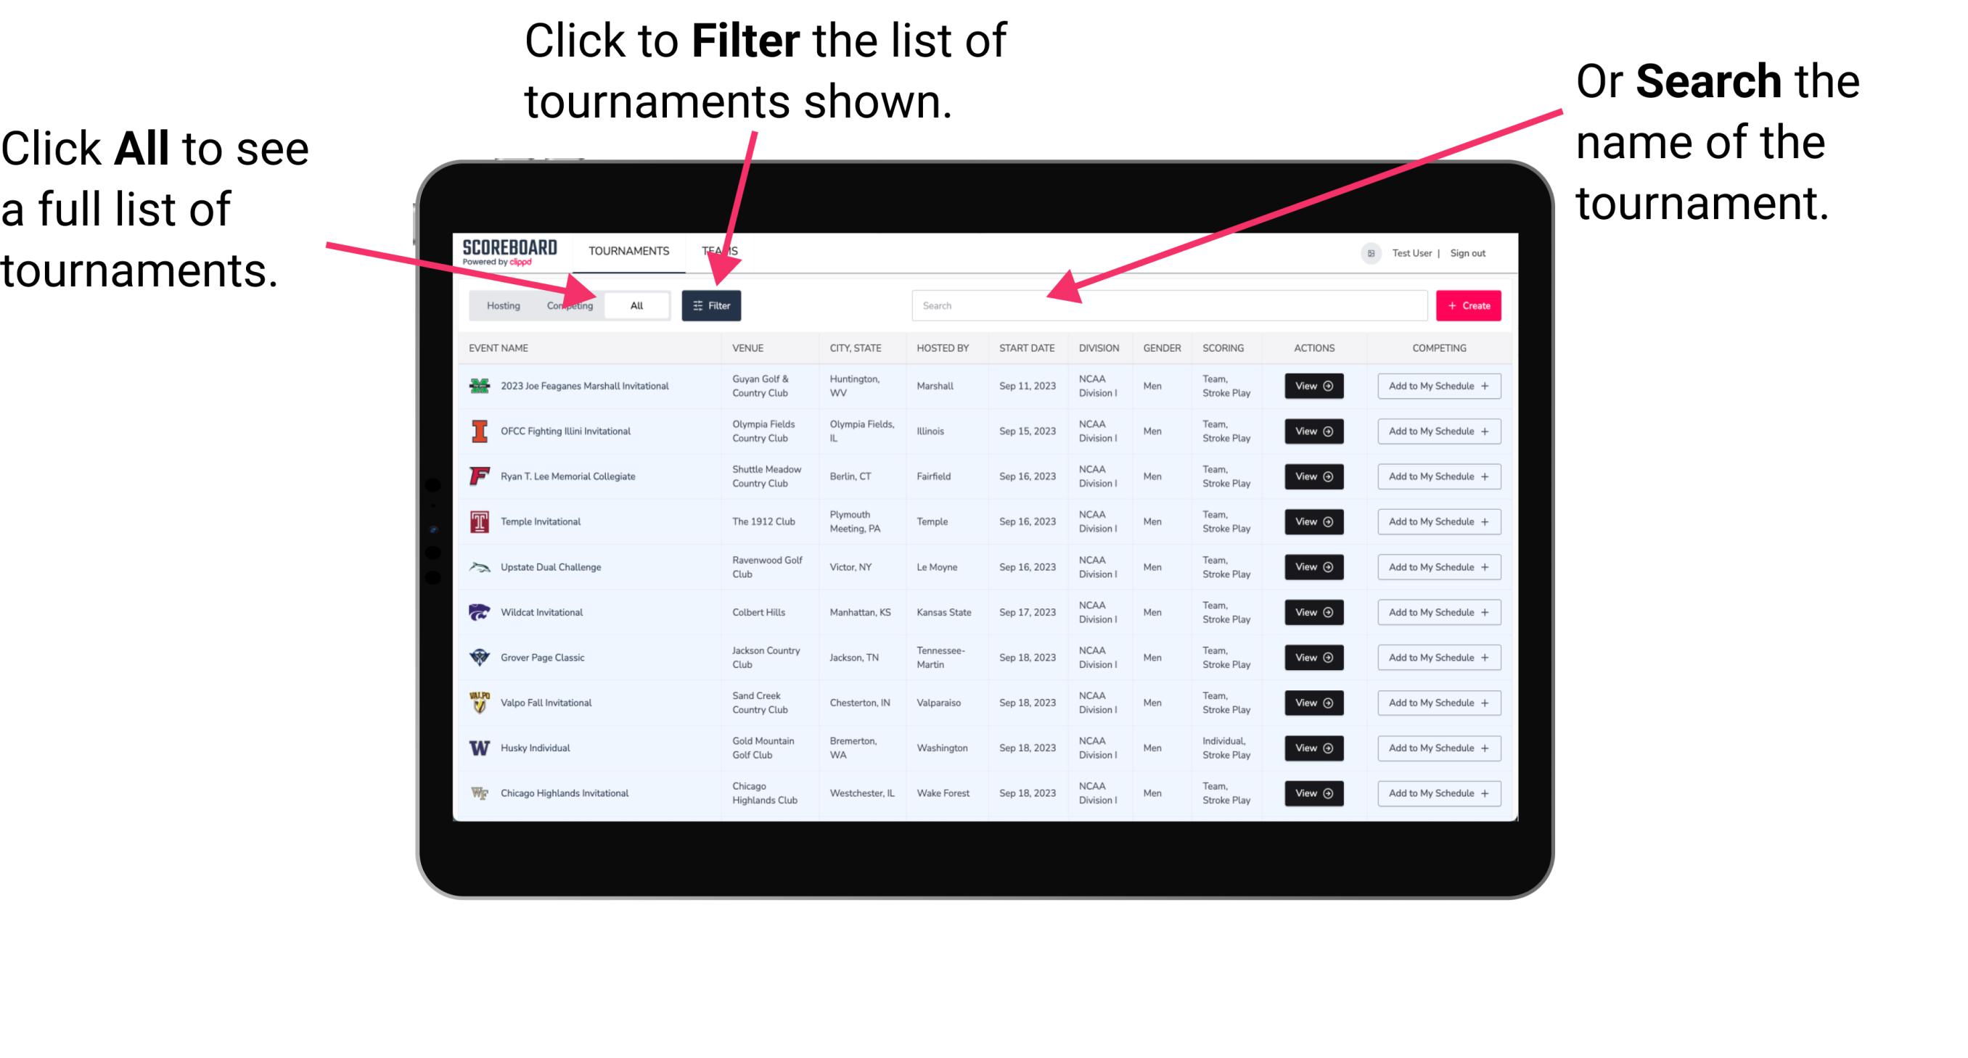
Task: Click the Washington Huskies logo icon
Action: tap(478, 748)
